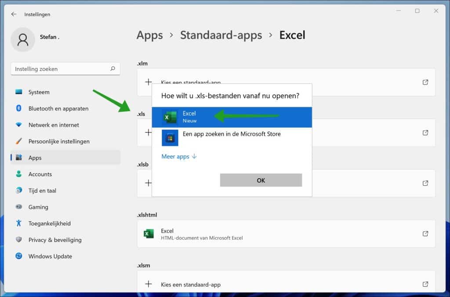
Task: Select the Bluetooth en apparaten icon
Action: (18, 108)
